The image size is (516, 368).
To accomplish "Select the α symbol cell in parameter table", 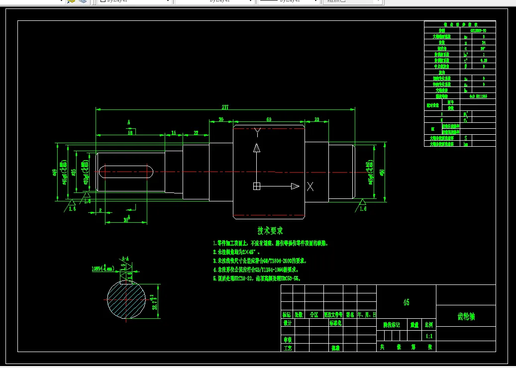I will tap(465, 48).
